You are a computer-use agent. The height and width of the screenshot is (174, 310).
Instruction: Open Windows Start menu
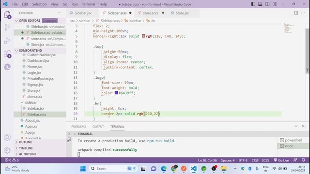(x=83, y=169)
